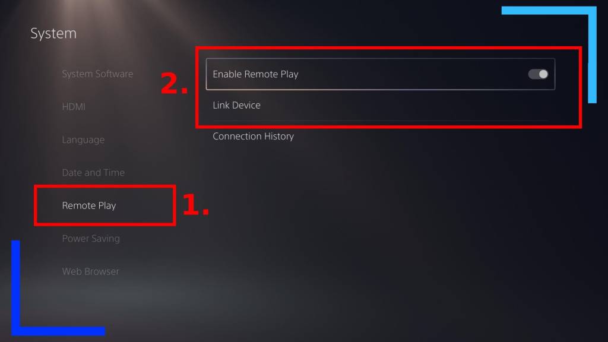The height and width of the screenshot is (342, 608).
Task: Click the System page heading
Action: pyautogui.click(x=53, y=33)
